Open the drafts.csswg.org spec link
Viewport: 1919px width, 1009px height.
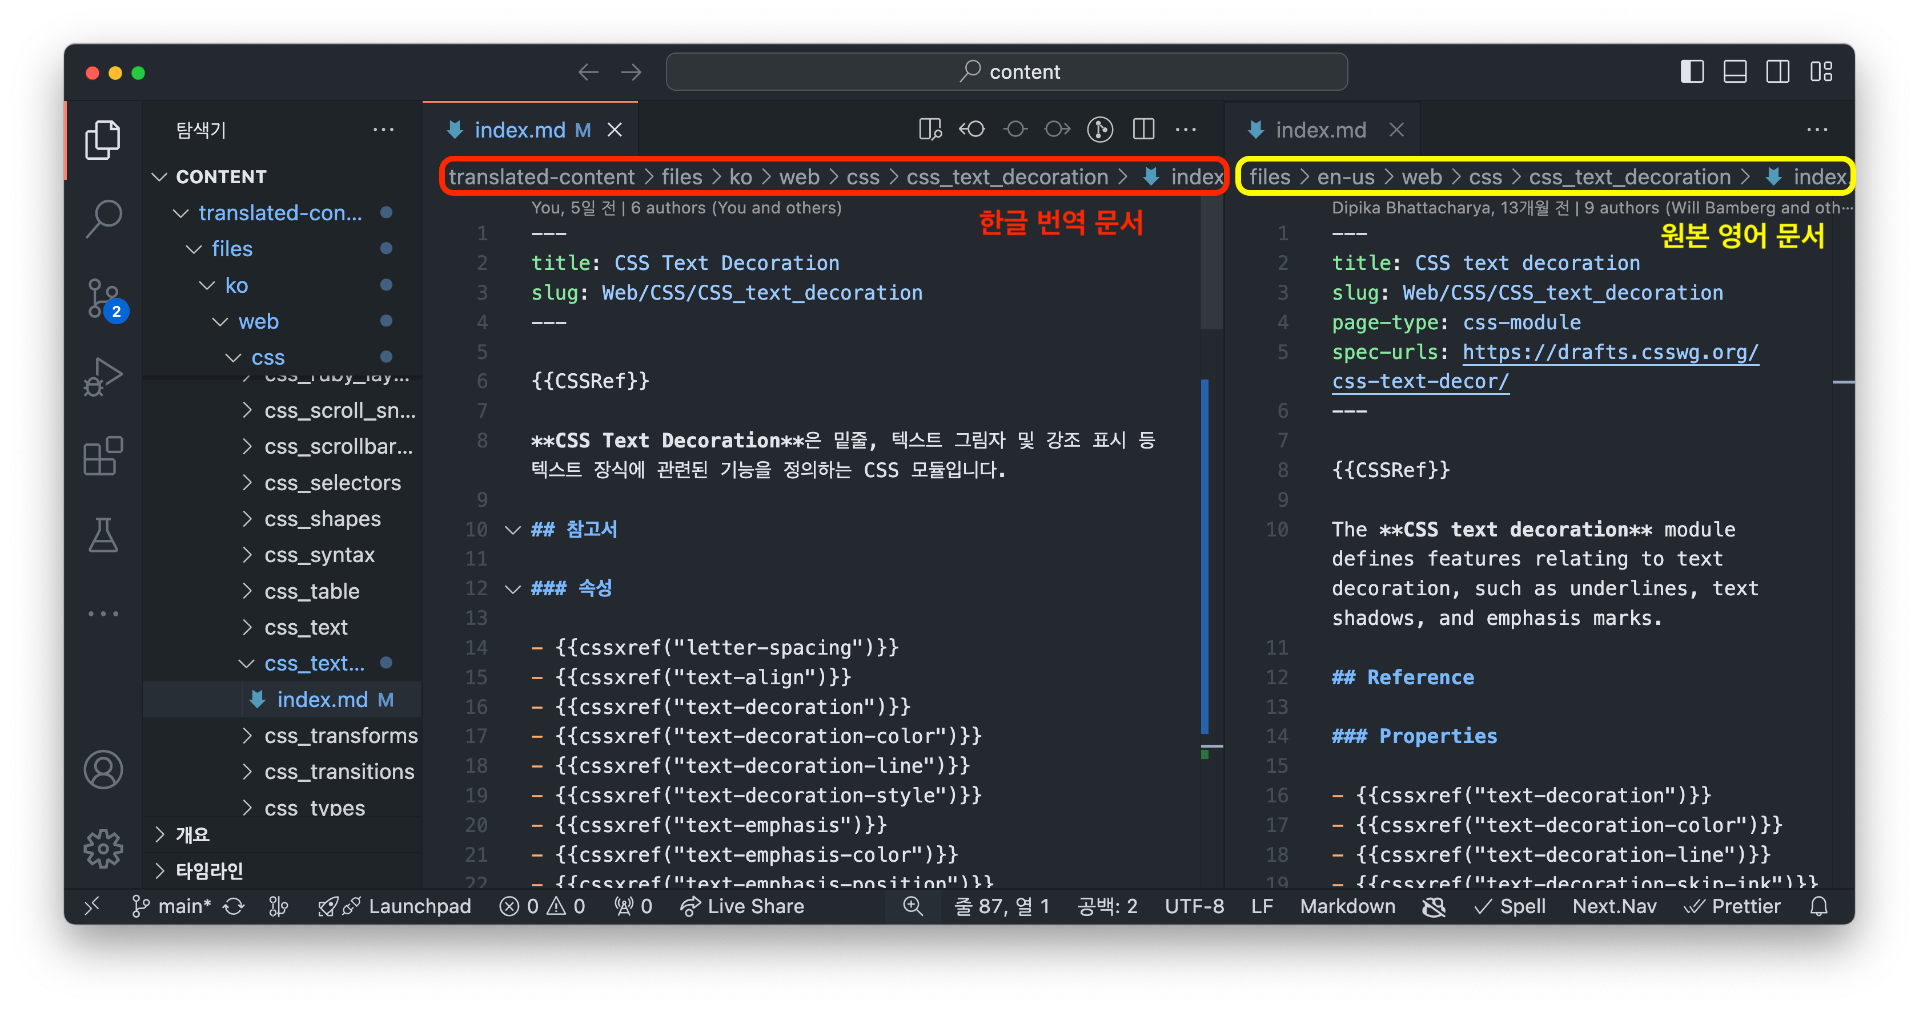click(x=1610, y=352)
